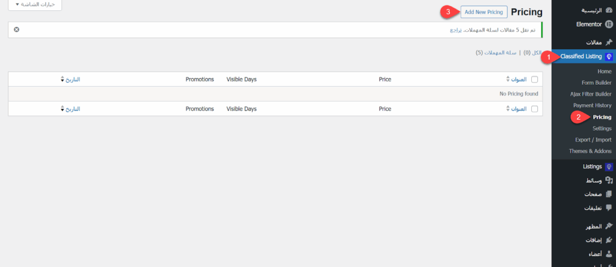Sort by العنوان column in table header

pyautogui.click(x=518, y=79)
